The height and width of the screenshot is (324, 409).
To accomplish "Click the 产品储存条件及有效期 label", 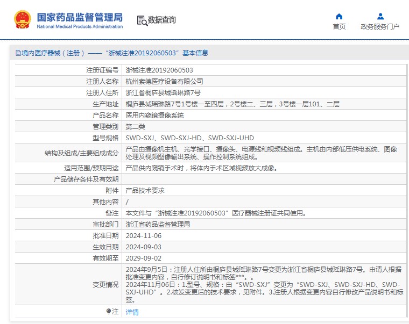I will point(86,179).
